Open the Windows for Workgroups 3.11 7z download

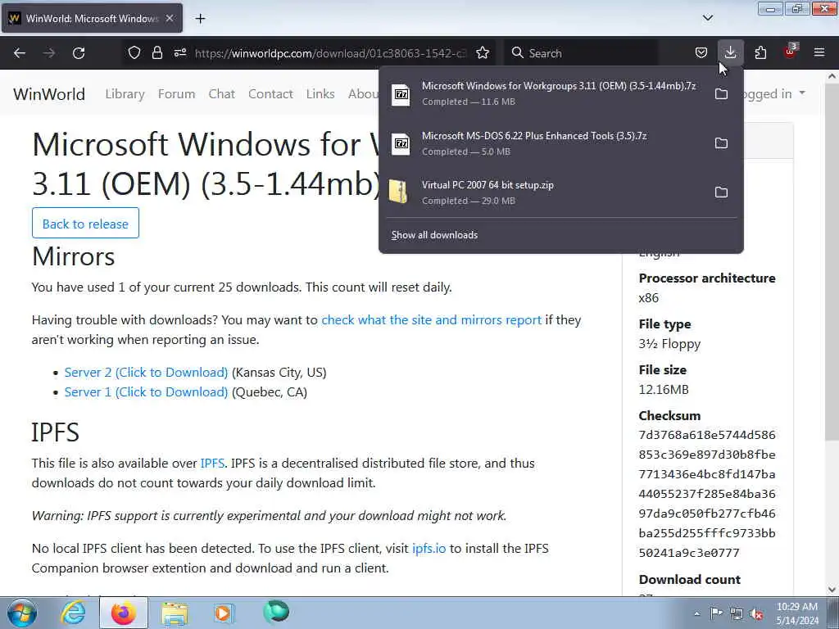tap(546, 93)
